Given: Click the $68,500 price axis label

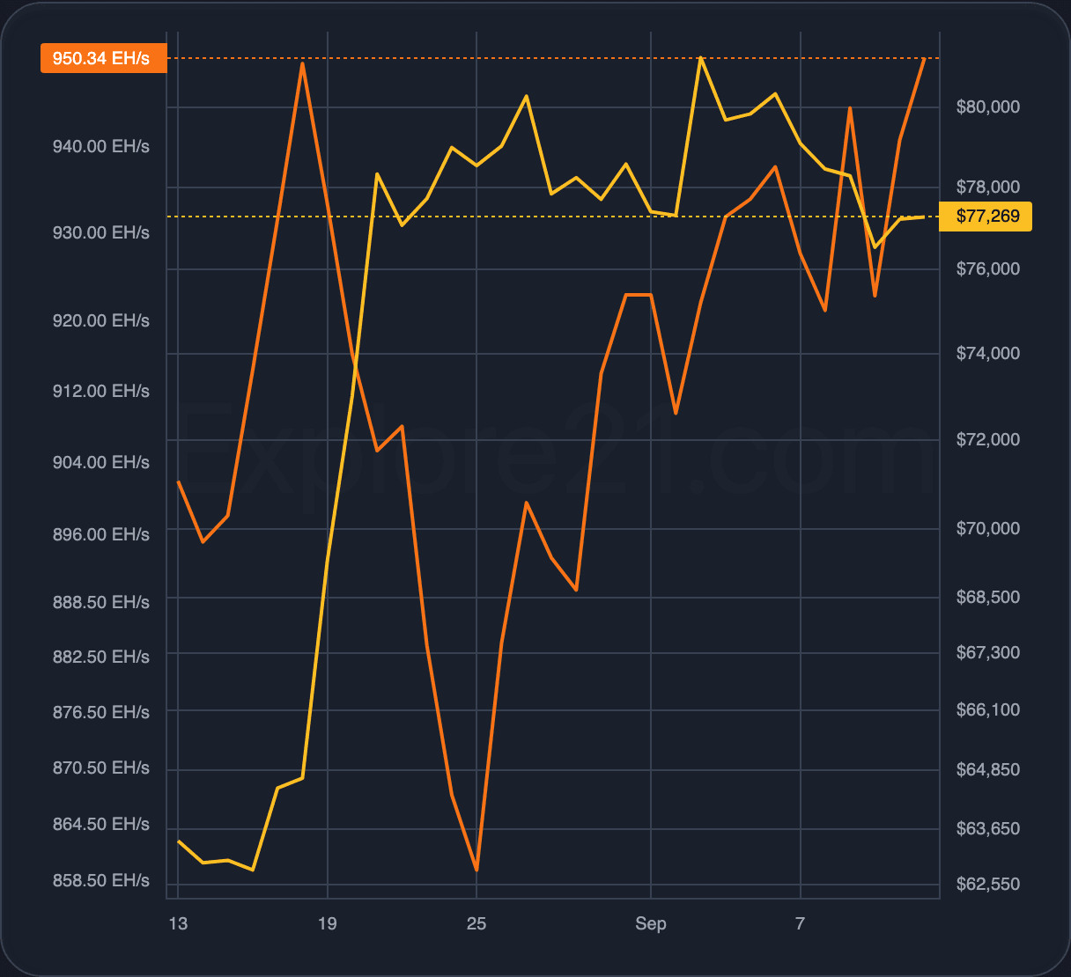Looking at the screenshot, I should pyautogui.click(x=988, y=598).
